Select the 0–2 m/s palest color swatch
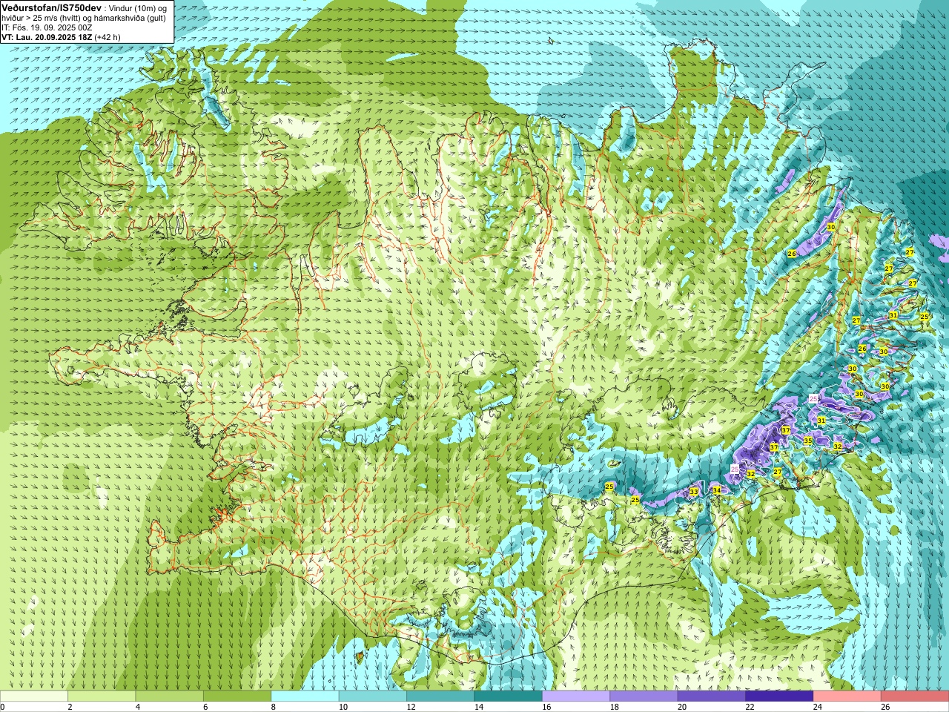949x712 pixels. [34, 696]
